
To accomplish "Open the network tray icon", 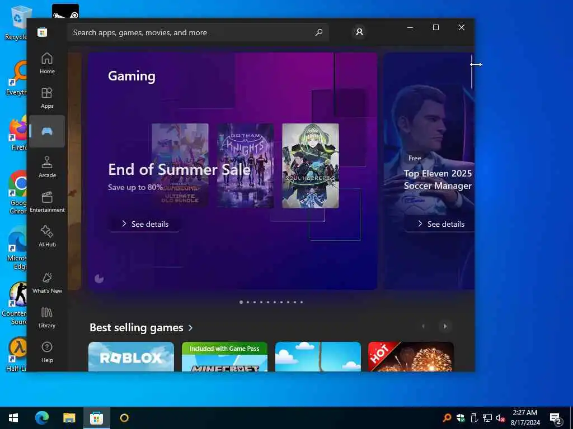I will tap(487, 418).
